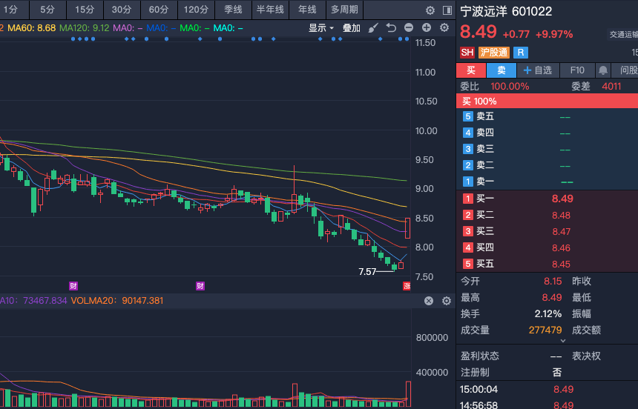Toggle the side panel layout icon
Viewport: 638px width, 409px height.
[x=447, y=10]
